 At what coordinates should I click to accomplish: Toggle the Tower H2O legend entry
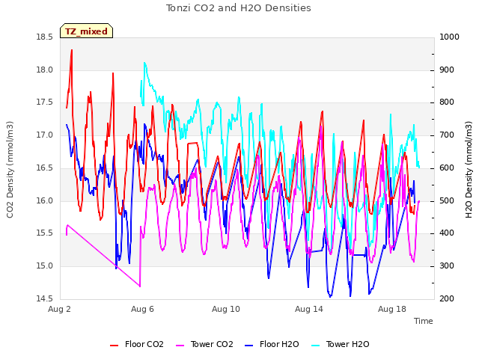pyautogui.click(x=340, y=344)
